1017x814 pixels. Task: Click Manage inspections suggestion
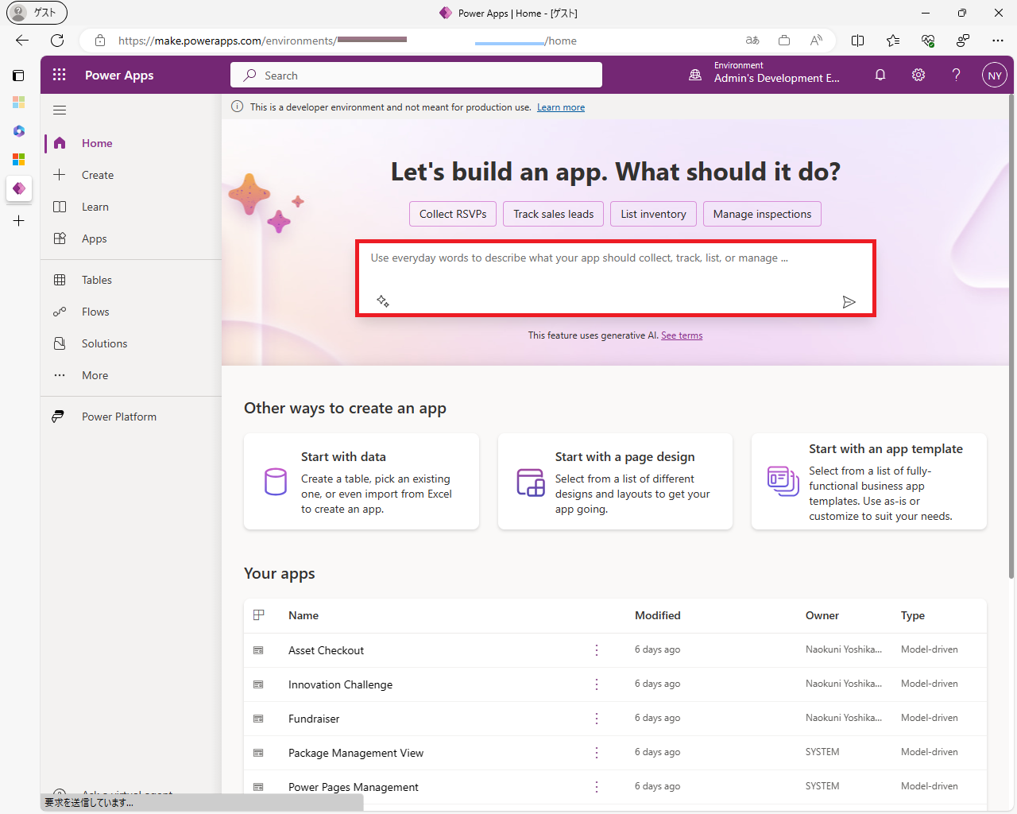click(762, 214)
